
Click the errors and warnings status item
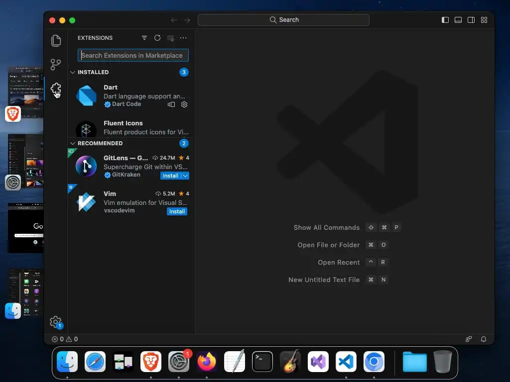pos(65,339)
